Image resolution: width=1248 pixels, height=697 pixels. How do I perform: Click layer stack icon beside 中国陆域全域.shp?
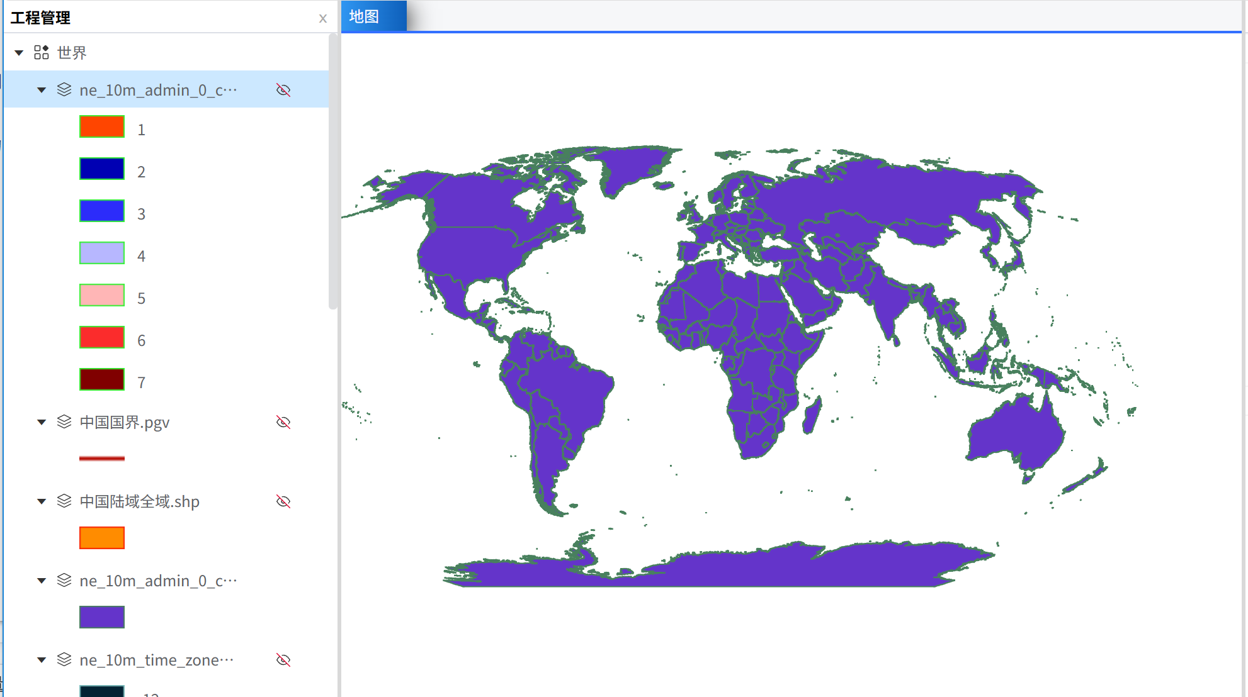click(x=64, y=501)
